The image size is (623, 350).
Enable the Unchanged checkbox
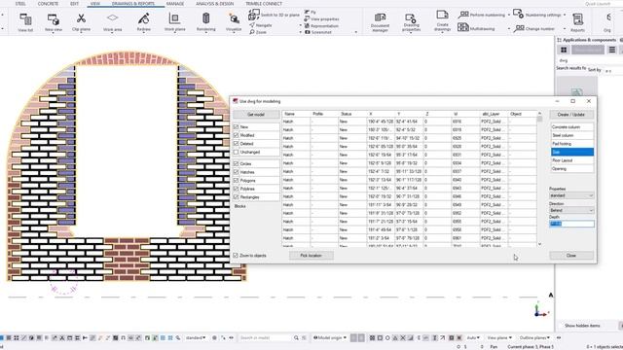point(236,152)
